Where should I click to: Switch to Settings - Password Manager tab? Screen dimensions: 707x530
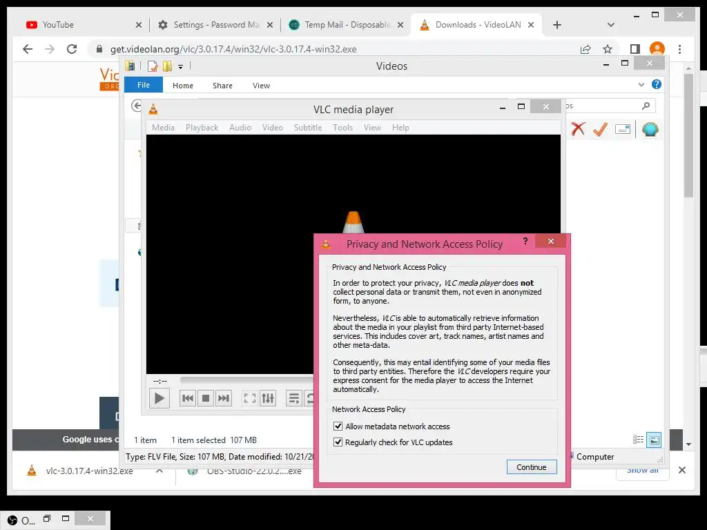tap(215, 25)
